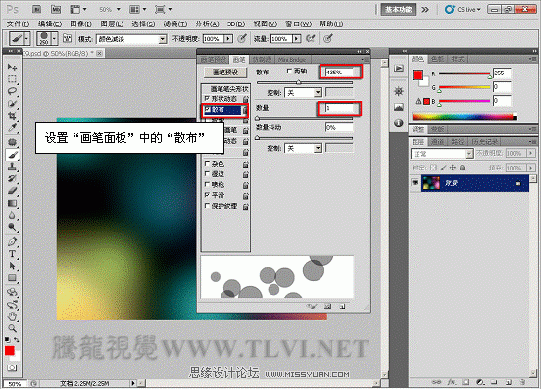Click the scatter amount slider handle
The height and width of the screenshot is (389, 541).
click(299, 82)
